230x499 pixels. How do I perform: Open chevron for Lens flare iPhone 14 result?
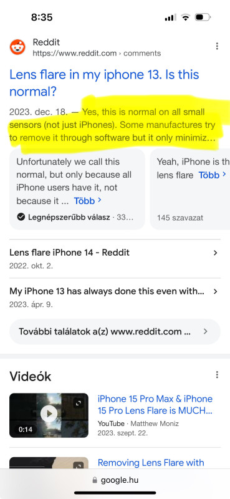click(x=216, y=253)
